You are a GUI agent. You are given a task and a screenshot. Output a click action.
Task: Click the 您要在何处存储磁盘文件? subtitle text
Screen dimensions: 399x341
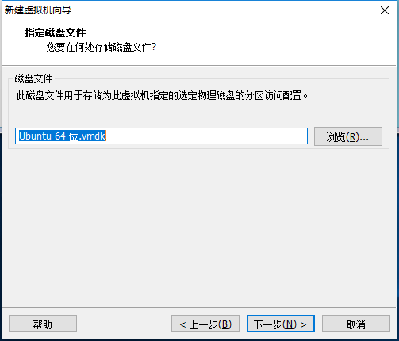102,48
